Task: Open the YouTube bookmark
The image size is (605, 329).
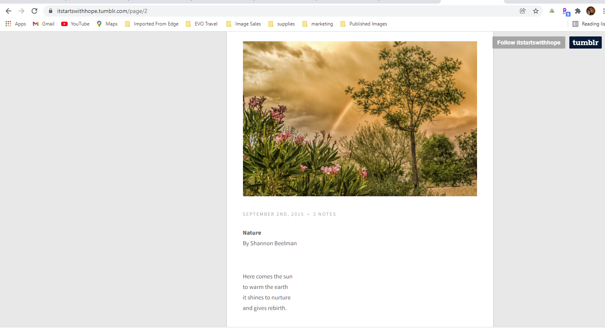Action: point(75,24)
